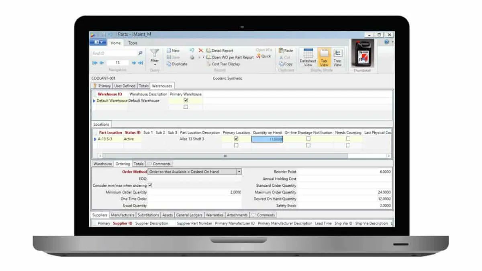
Task: Tick Needs Counting checkbox in empty row
Action: click(x=348, y=145)
